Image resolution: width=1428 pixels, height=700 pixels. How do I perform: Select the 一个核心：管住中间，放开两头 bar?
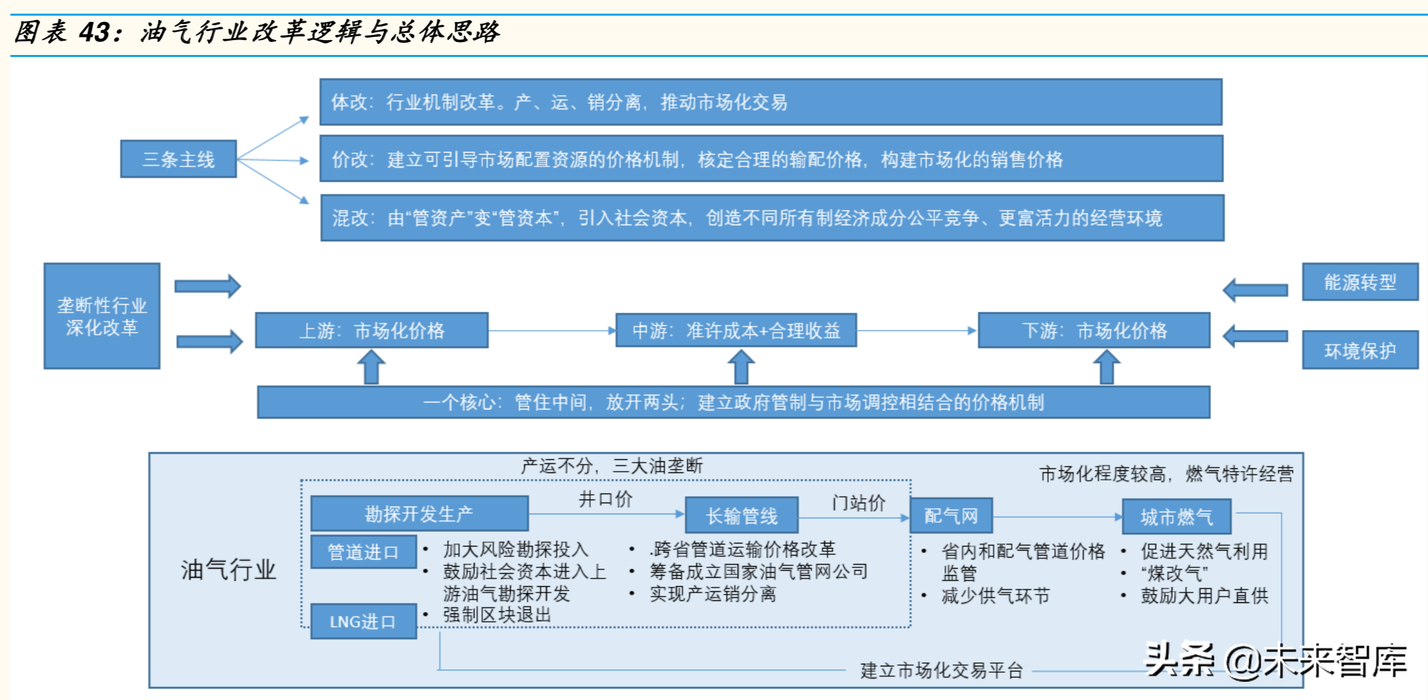[x=733, y=402]
